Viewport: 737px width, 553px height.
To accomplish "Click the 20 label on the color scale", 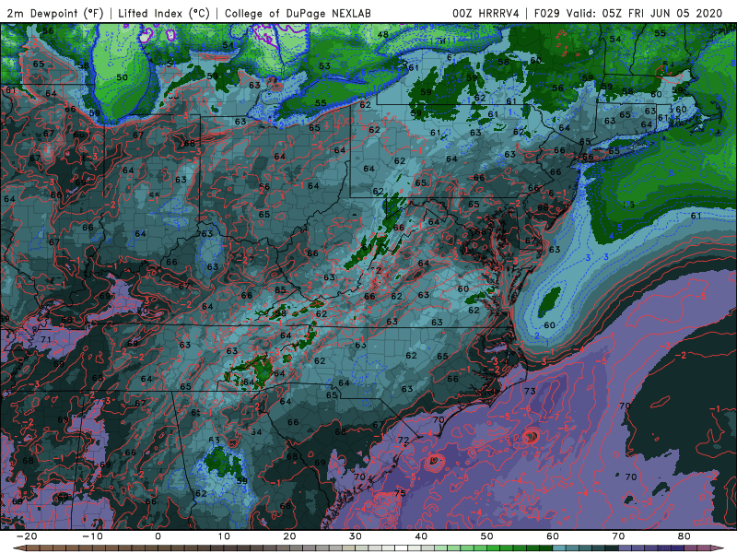I will [289, 536].
